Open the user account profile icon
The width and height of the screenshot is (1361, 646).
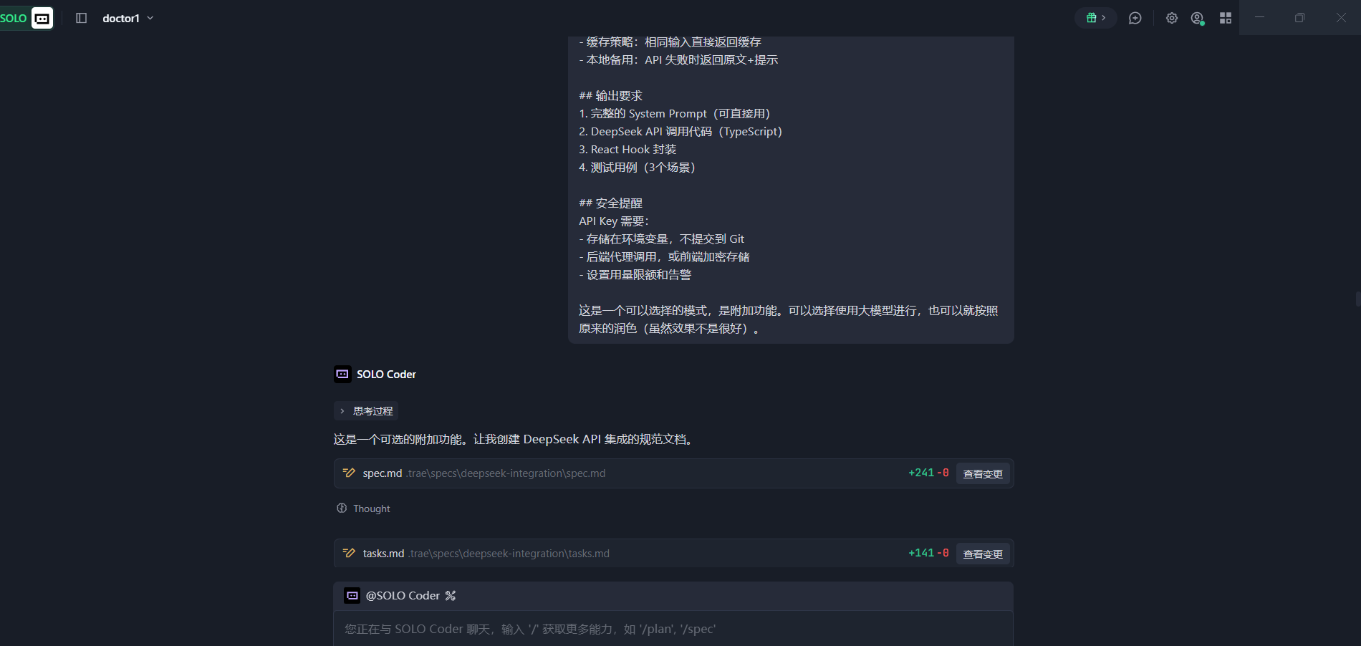tap(1197, 18)
